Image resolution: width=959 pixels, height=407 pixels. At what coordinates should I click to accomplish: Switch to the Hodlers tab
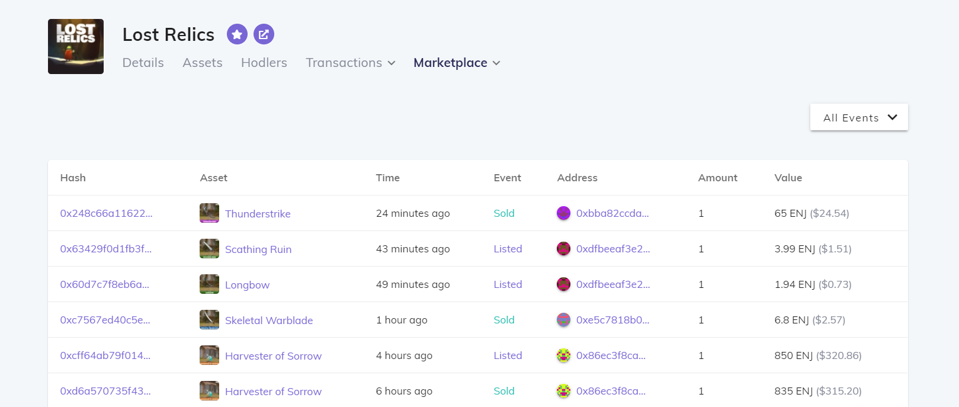pyautogui.click(x=264, y=63)
